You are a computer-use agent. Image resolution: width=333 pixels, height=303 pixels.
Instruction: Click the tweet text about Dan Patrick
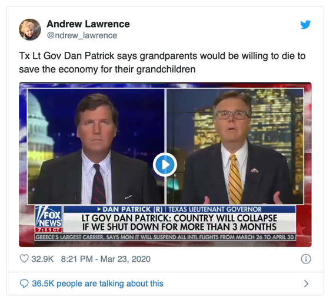click(162, 62)
